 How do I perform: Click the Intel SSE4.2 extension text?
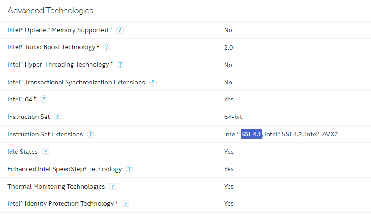click(x=283, y=134)
